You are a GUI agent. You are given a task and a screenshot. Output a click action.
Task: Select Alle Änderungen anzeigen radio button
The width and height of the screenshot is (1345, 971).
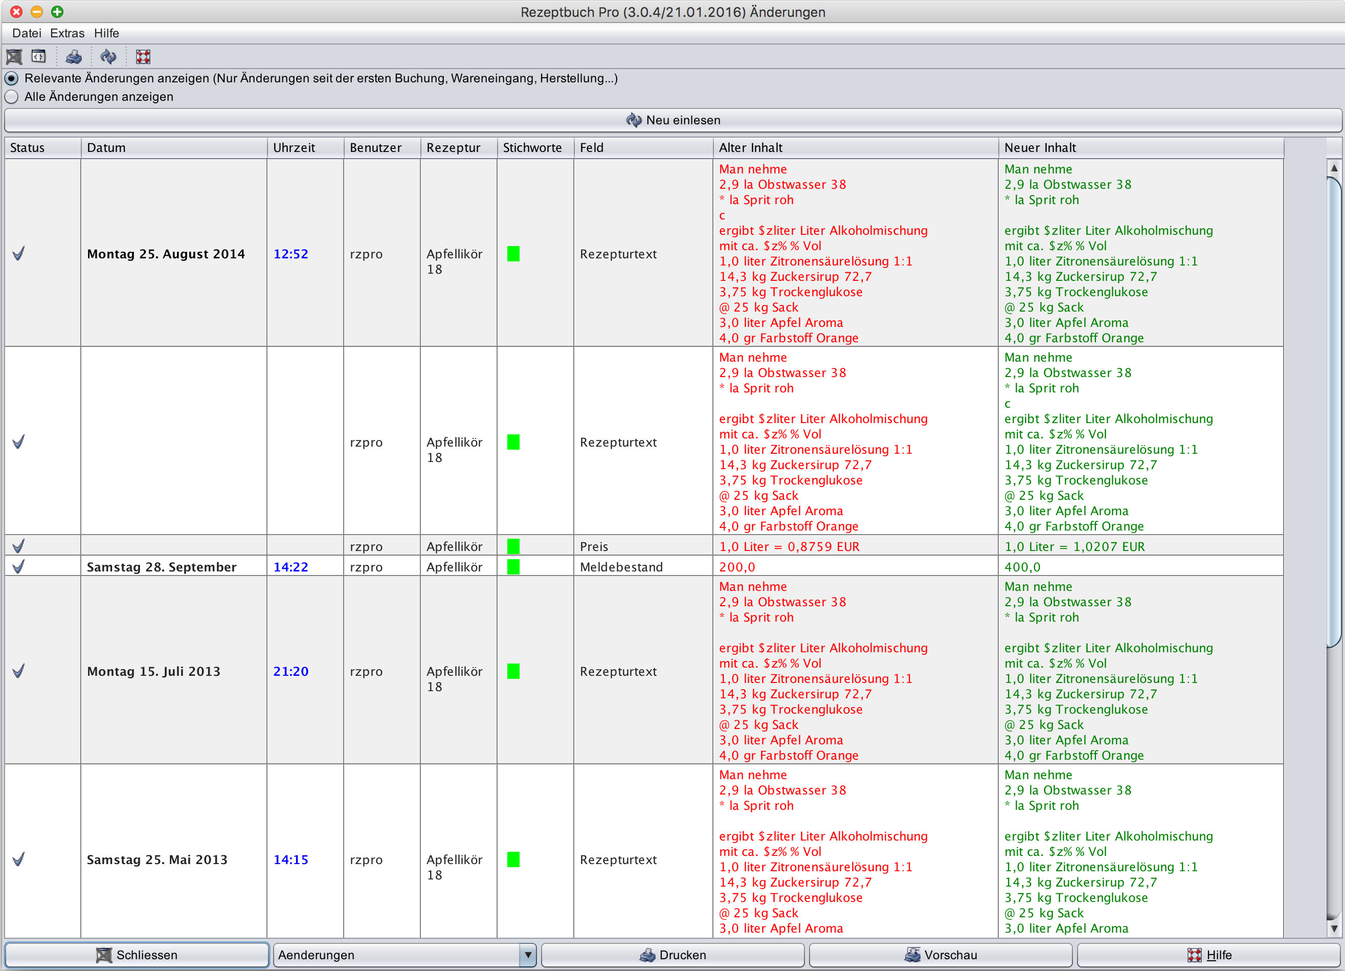click(12, 97)
